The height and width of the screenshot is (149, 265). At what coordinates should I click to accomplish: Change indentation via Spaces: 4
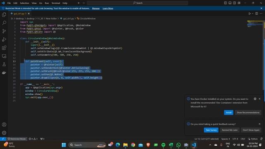(225, 139)
